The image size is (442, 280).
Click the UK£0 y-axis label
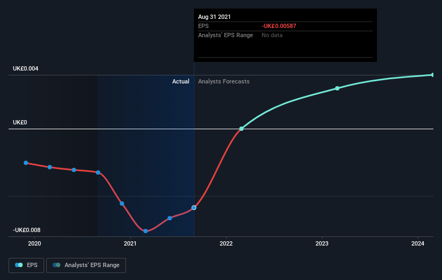click(x=20, y=122)
